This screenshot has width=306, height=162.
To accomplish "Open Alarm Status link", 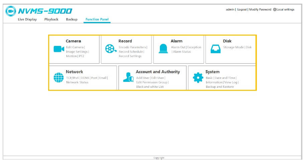I will click(182, 52).
